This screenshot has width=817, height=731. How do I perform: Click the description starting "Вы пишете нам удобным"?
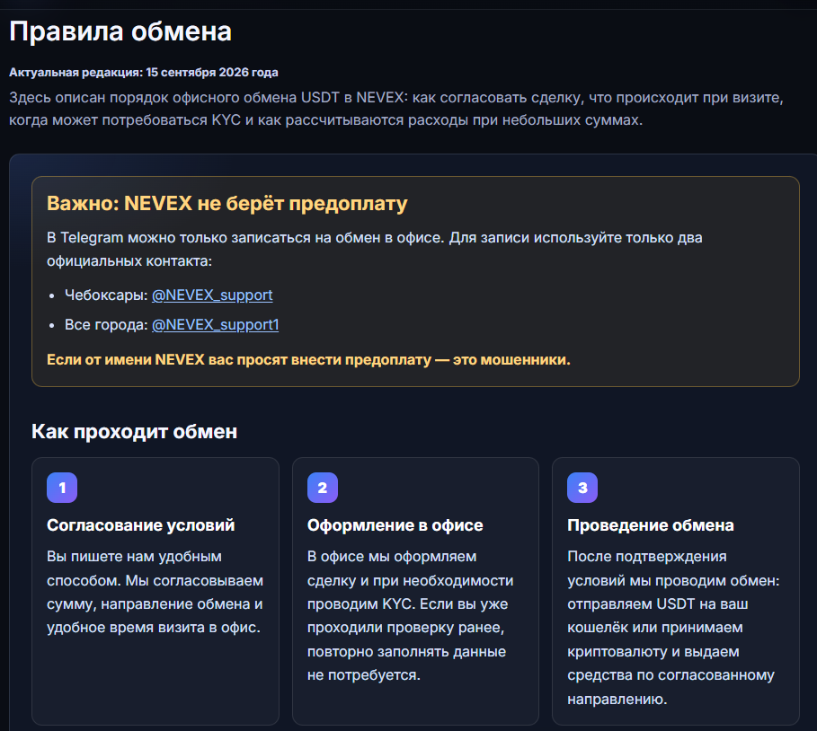[155, 592]
